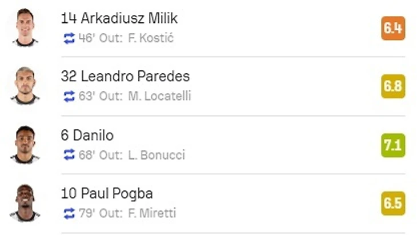Open Paul Pogba's player photo
The image size is (417, 235).
click(25, 203)
